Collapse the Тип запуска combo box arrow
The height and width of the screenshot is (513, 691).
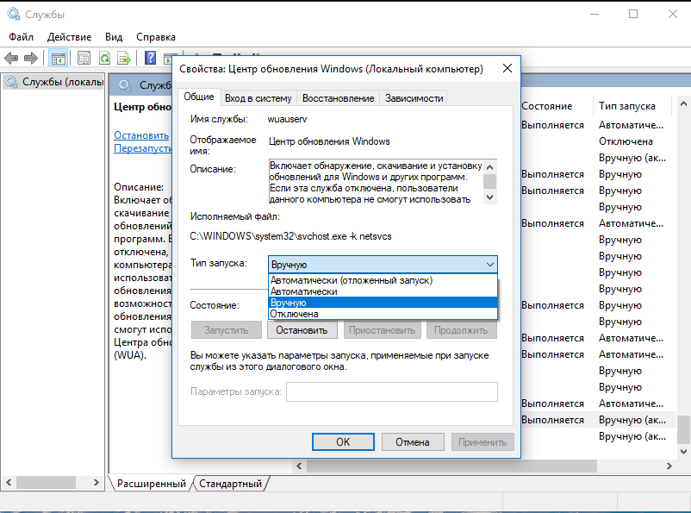coord(489,265)
